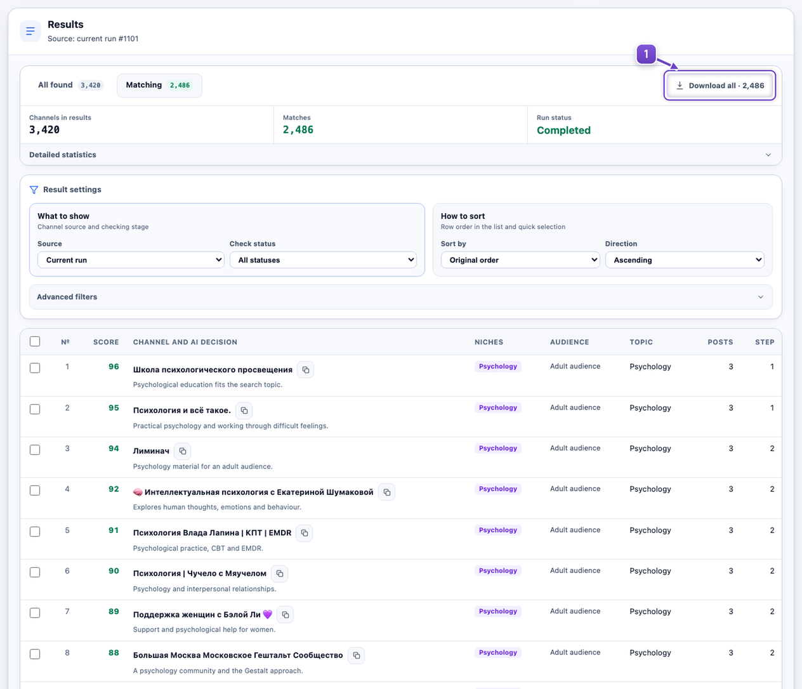Switch to the All found tab

point(70,85)
